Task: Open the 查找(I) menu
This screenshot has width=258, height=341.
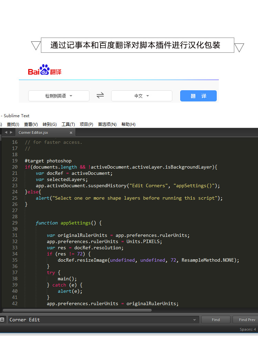Action: [13, 124]
